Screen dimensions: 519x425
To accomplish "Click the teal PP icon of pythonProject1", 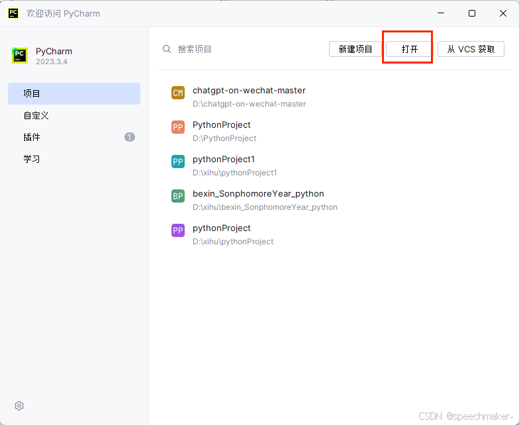I will [x=178, y=162].
